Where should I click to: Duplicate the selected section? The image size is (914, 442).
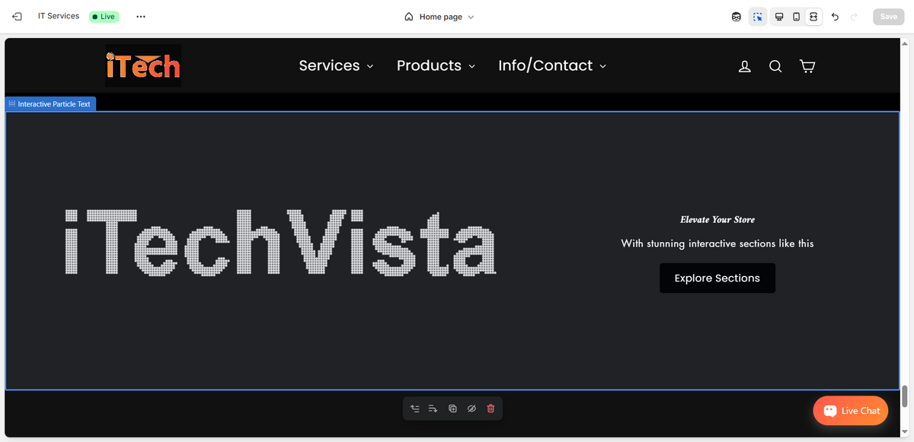pos(452,409)
